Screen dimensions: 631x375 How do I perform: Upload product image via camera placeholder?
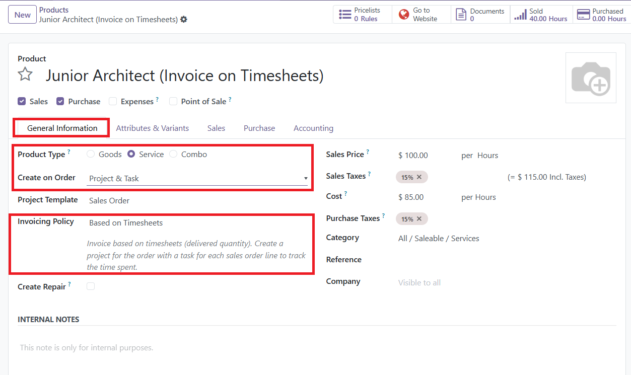tap(591, 78)
